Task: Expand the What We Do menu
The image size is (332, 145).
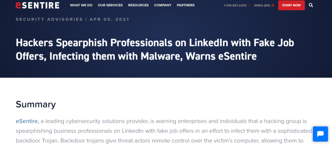Action: (81, 5)
